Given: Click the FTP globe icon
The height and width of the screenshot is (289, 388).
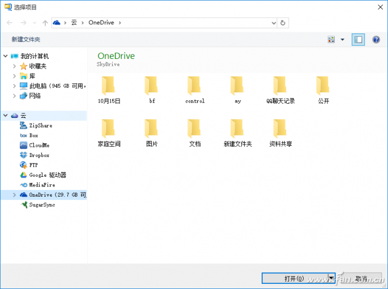Looking at the screenshot, I should tap(23, 165).
